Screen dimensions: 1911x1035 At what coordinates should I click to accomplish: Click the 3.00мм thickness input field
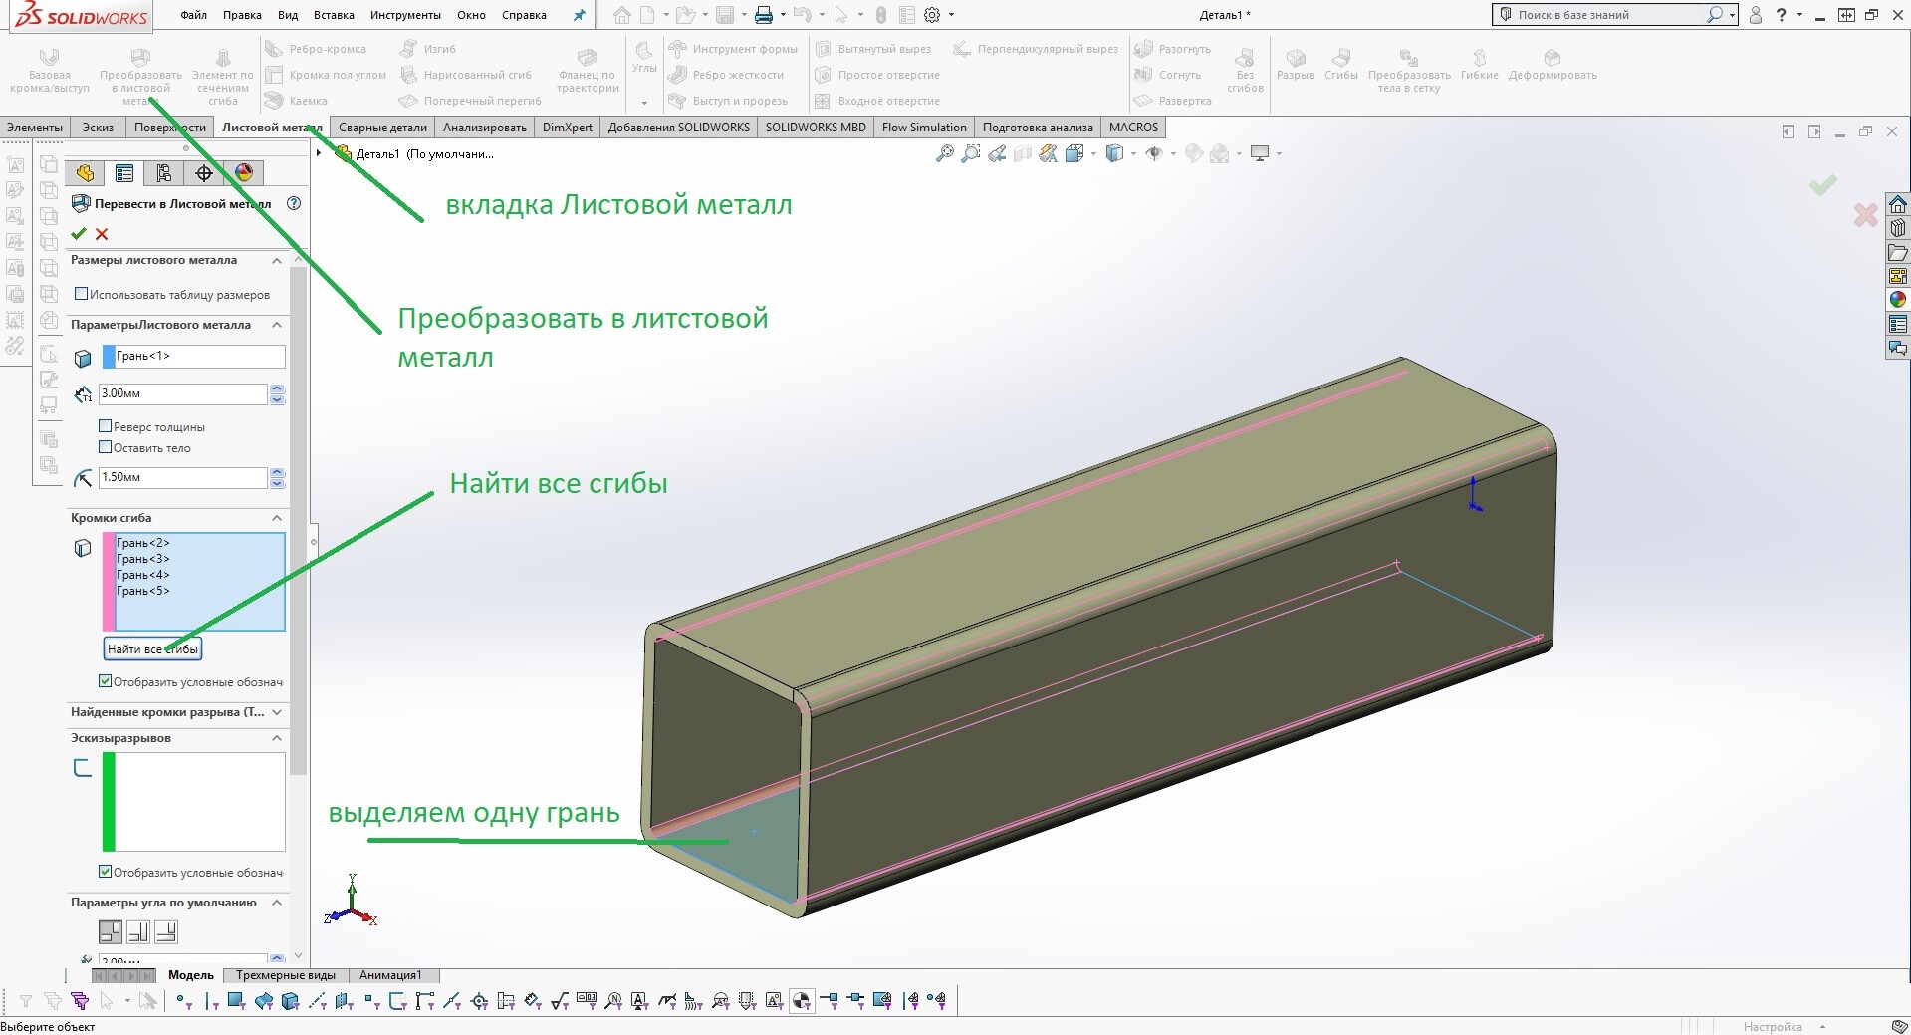[183, 394]
